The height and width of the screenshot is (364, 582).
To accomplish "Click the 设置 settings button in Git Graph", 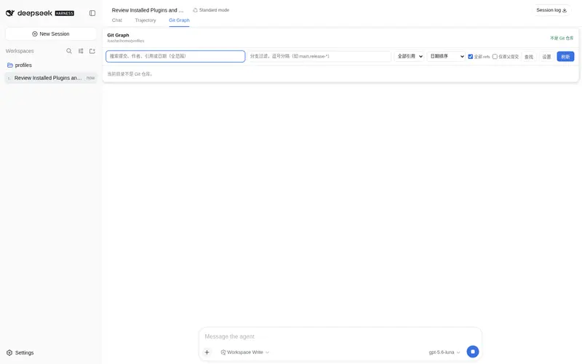I will [546, 57].
